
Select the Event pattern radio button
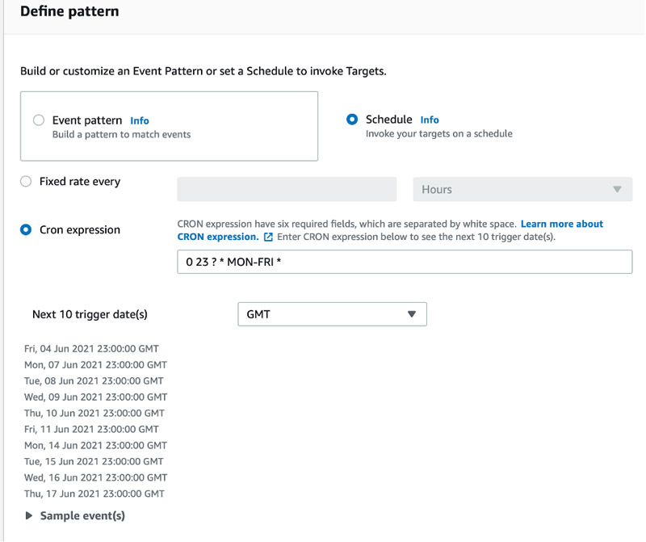click(39, 120)
